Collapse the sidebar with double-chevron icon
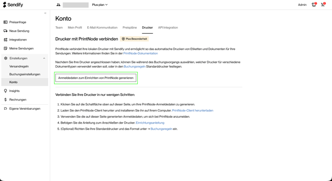This screenshot has width=332, height=181. coord(45,13)
